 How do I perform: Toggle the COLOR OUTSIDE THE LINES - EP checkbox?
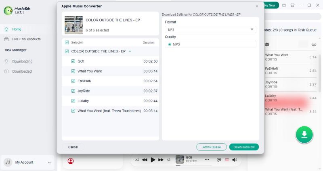67,51
